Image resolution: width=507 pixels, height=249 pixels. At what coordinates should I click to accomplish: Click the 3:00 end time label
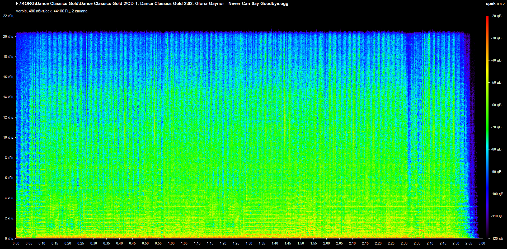pos(482,243)
